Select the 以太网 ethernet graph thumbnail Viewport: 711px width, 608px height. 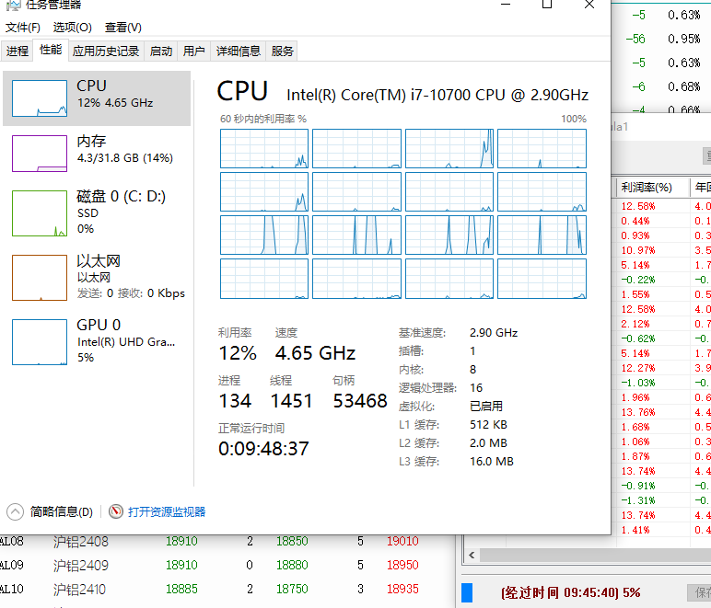tap(40, 278)
